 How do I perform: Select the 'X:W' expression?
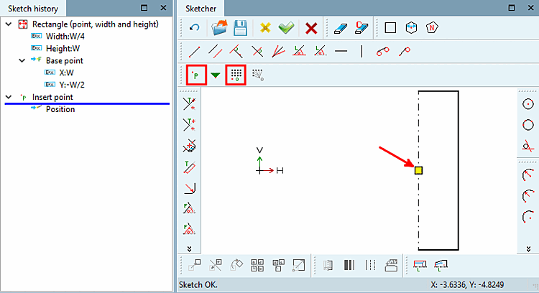pyautogui.click(x=66, y=73)
